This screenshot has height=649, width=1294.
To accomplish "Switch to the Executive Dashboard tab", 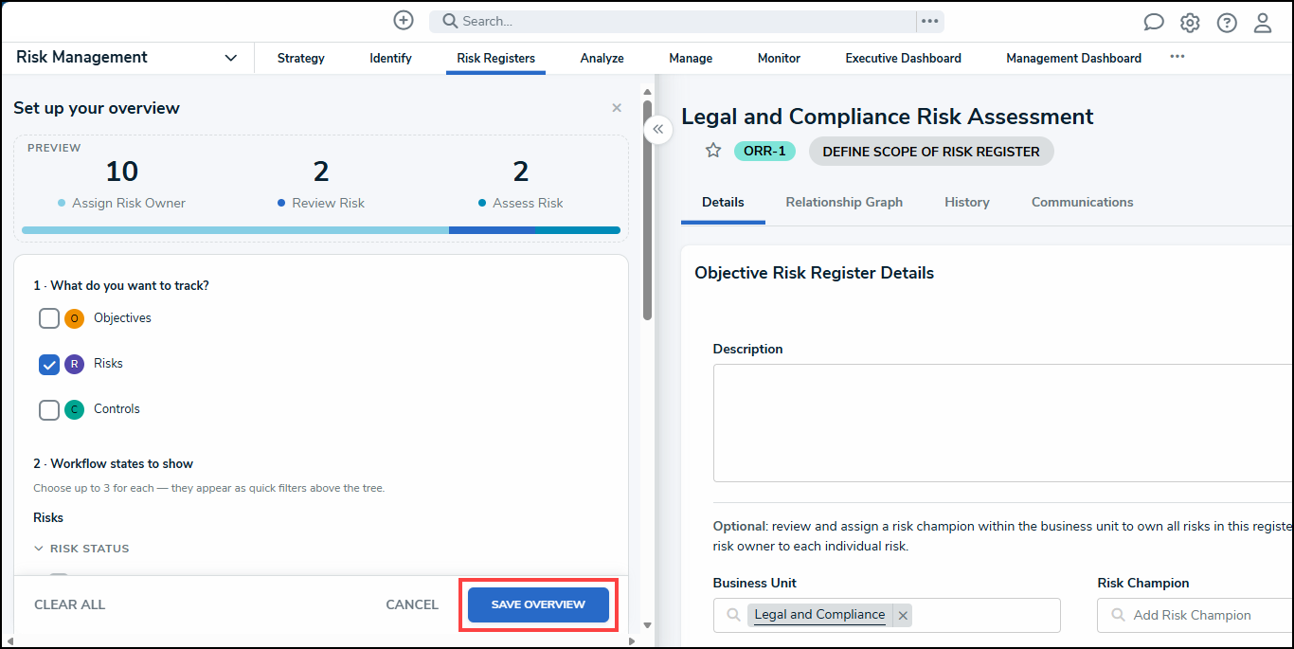I will (903, 58).
